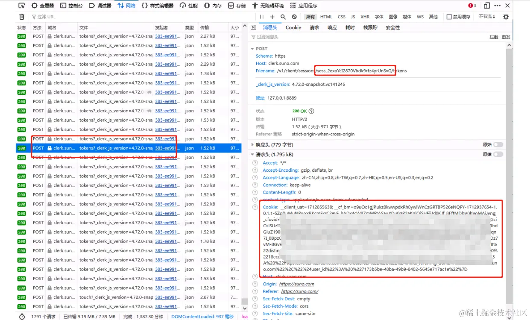530x320 pixels.
Task: Collapse the request details sidebar icon
Action: coord(253,27)
